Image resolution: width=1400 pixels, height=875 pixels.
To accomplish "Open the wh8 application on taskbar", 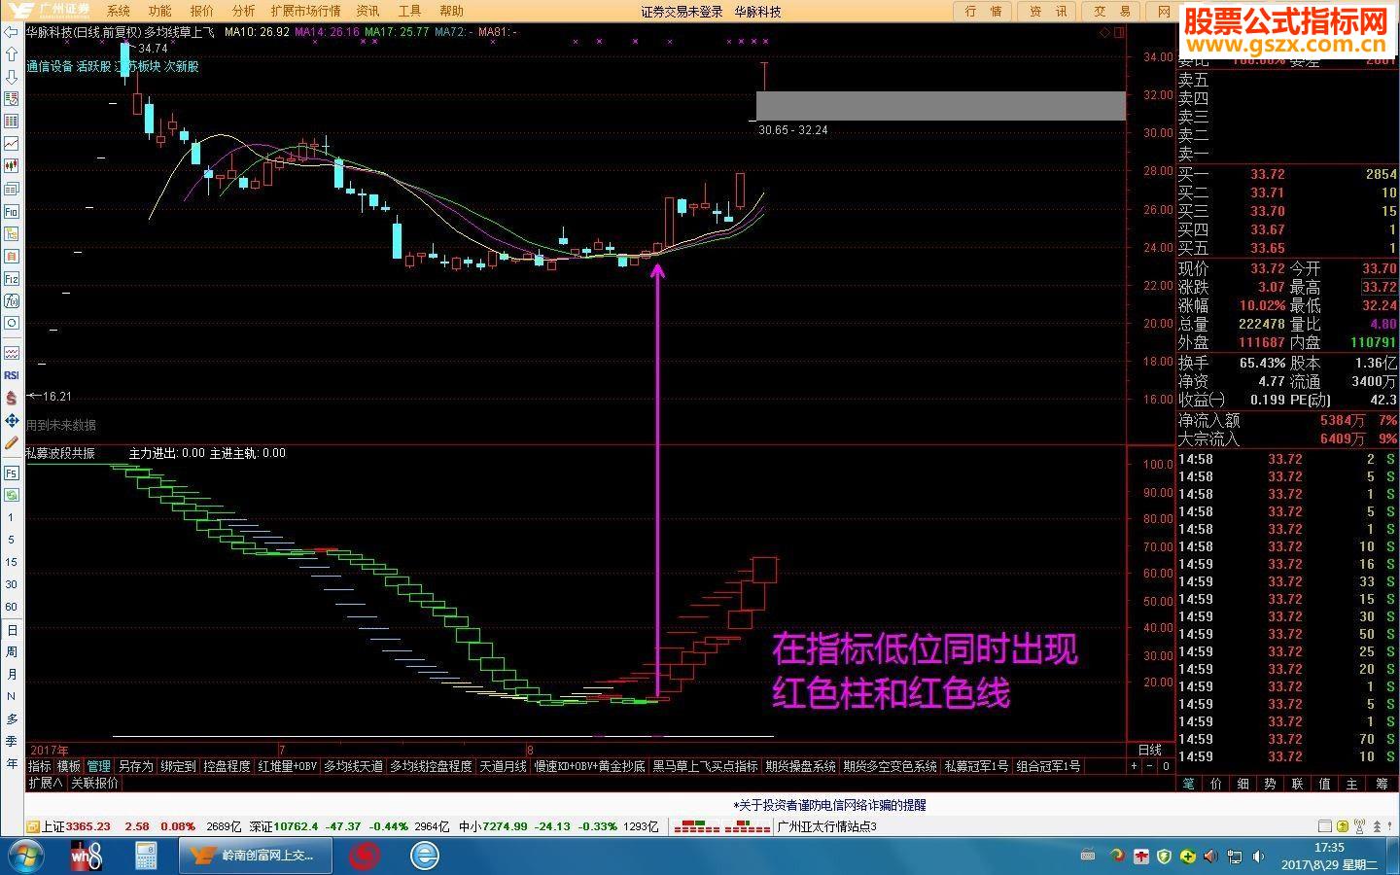I will click(87, 856).
